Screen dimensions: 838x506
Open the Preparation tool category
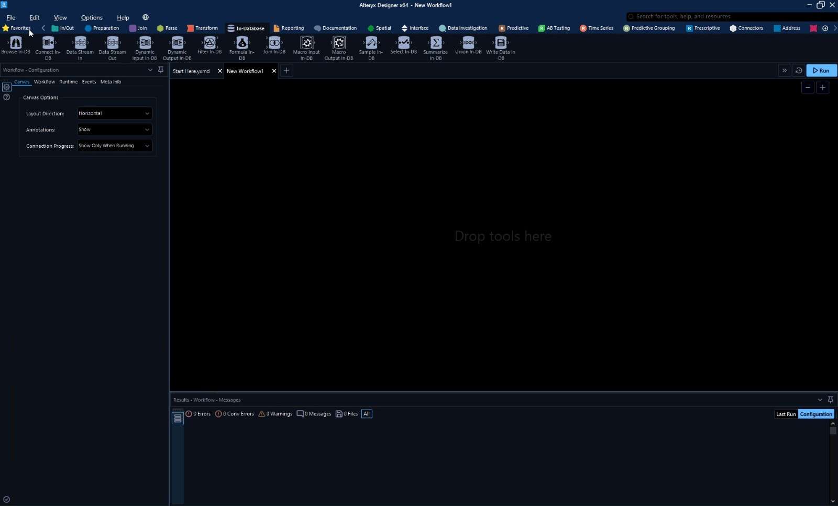click(x=102, y=28)
